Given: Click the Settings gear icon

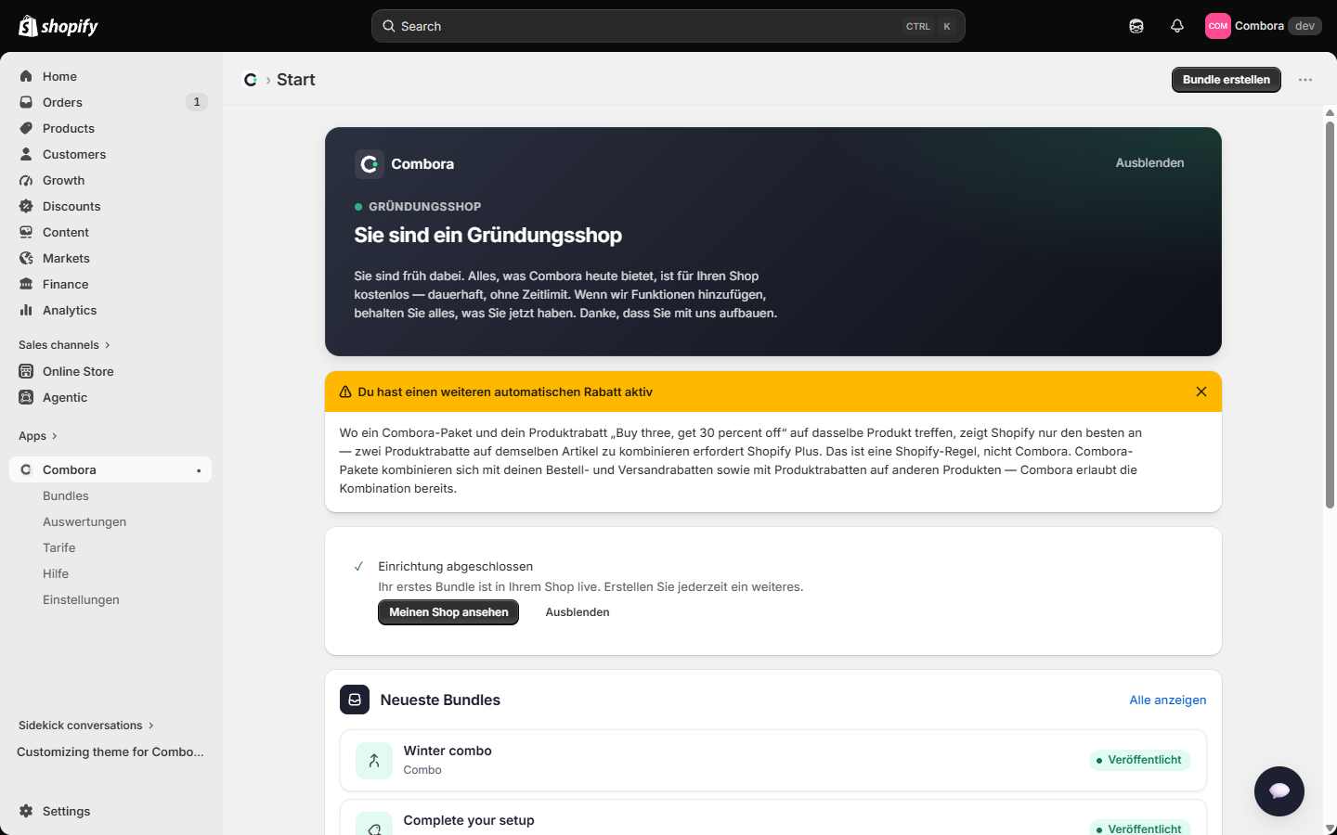Looking at the screenshot, I should pos(26,811).
